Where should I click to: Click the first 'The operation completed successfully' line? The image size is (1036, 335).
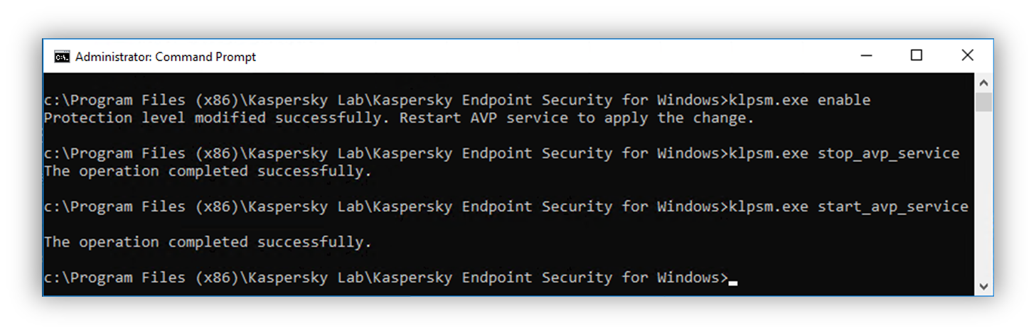coord(208,171)
